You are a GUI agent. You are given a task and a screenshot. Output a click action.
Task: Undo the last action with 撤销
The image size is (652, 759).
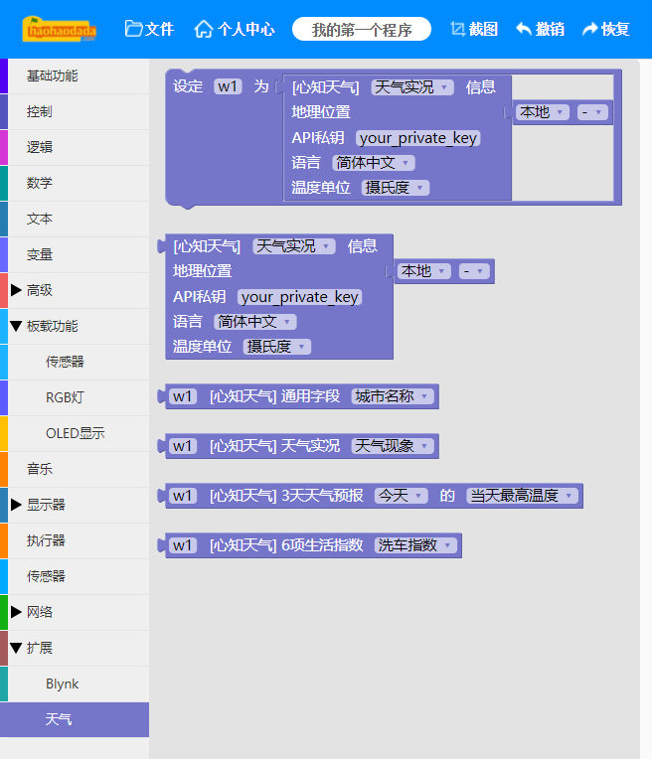pos(540,29)
